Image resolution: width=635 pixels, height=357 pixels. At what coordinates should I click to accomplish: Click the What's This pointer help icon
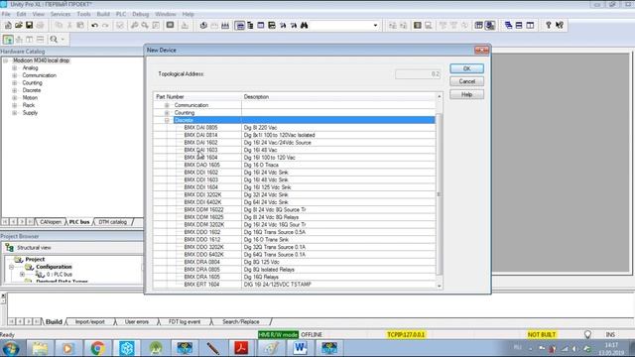point(560,25)
